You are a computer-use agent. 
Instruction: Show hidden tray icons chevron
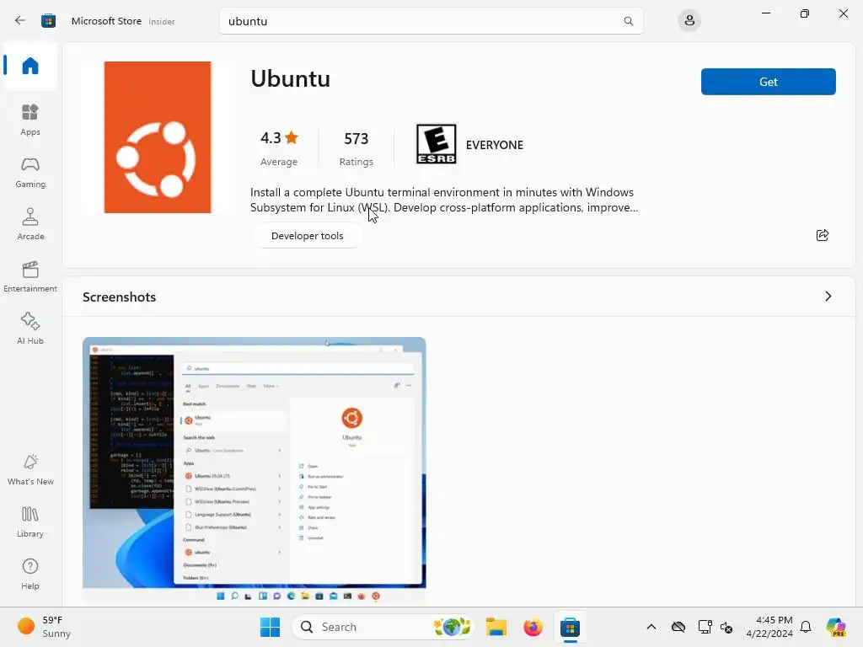pyautogui.click(x=651, y=627)
